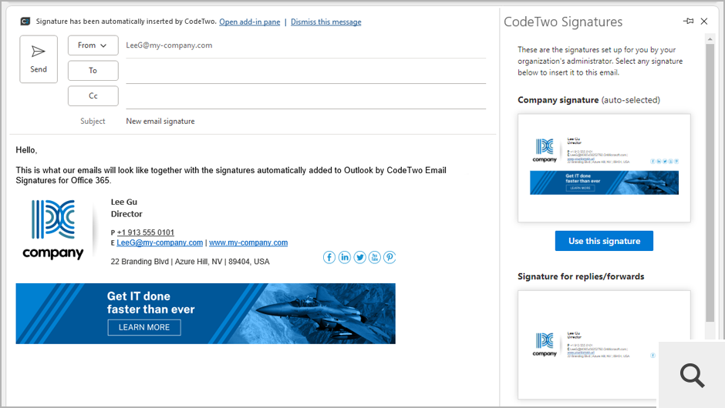Click the Director title in signature
Viewport: 725px width, 408px height.
click(x=126, y=214)
